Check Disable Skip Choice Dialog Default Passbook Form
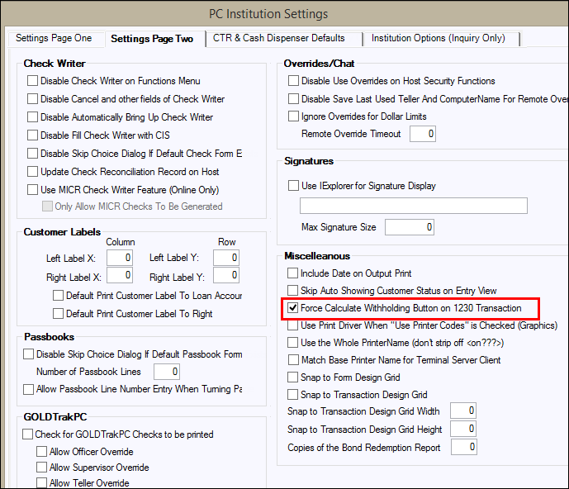 pos(28,354)
